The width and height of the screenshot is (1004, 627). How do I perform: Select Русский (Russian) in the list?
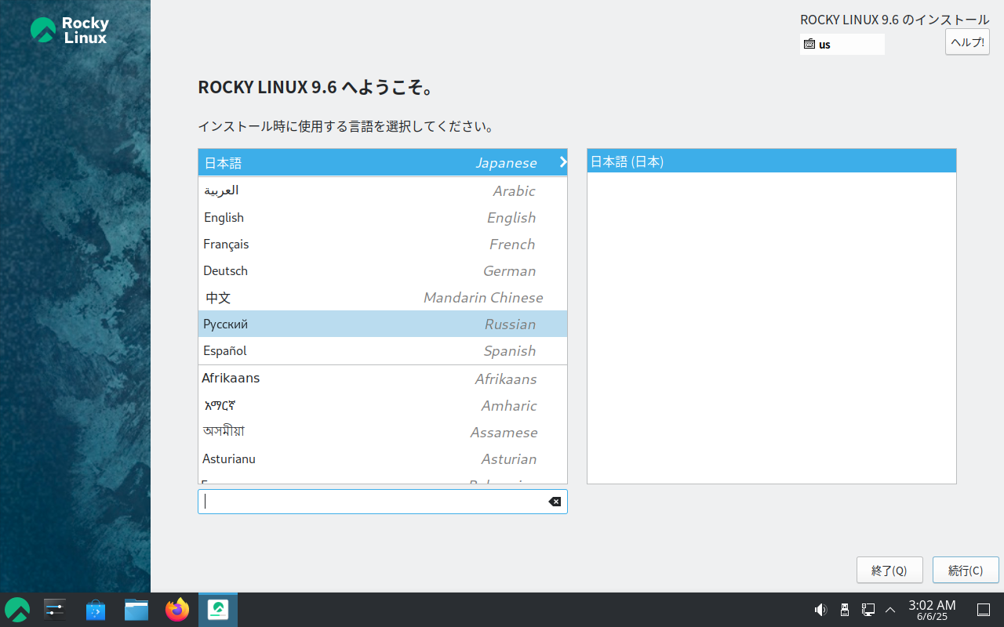click(383, 324)
